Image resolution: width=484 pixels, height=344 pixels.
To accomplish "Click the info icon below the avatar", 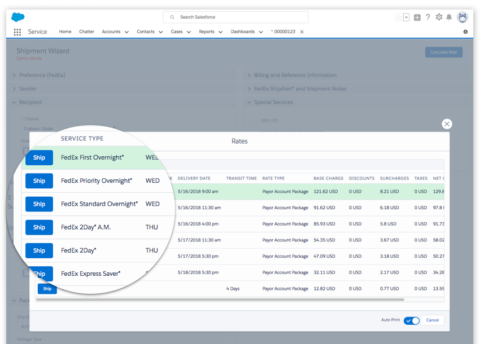I will coord(465,32).
